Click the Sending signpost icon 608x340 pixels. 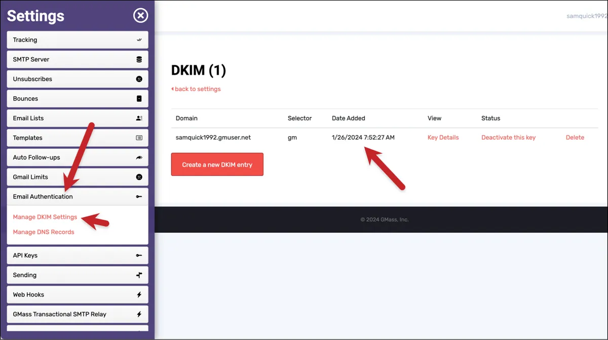(x=139, y=275)
